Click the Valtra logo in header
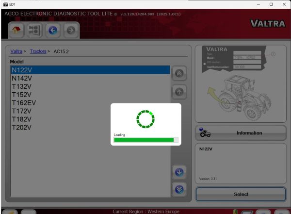Screen dimensions: 291x214 coord(268,23)
